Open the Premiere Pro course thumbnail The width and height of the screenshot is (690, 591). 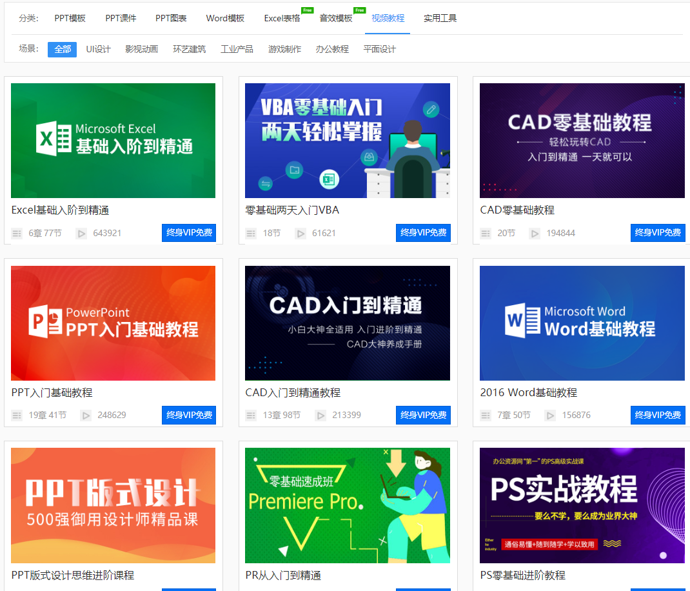[x=348, y=506]
